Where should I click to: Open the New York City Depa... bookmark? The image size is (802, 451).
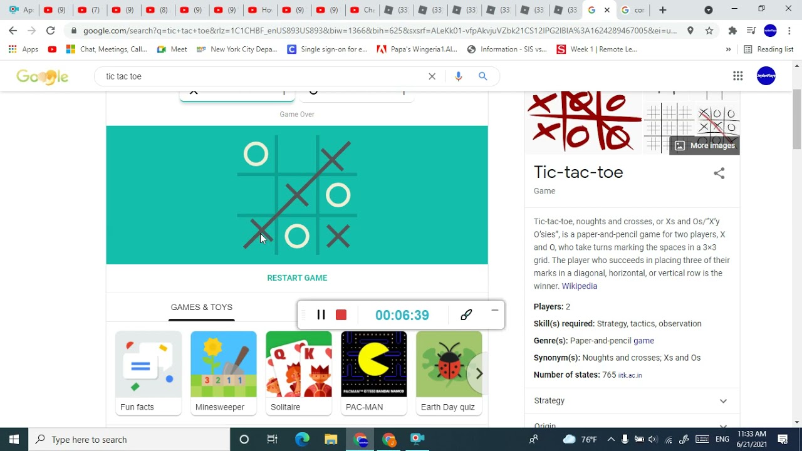237,49
